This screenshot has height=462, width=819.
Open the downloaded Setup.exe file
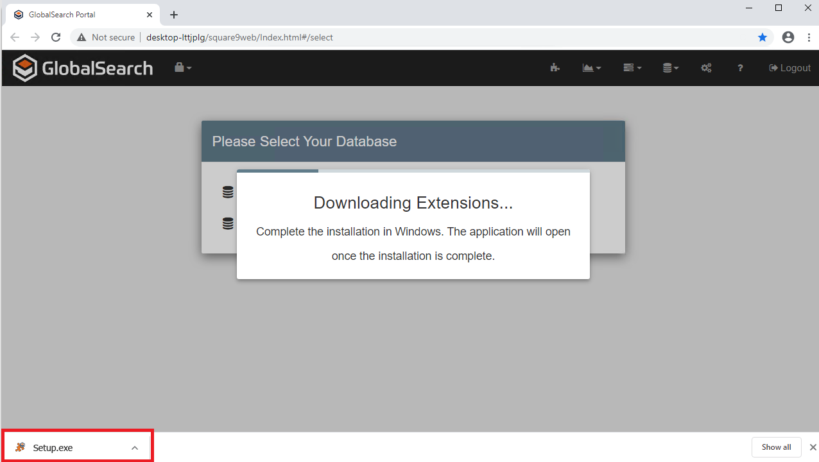[x=53, y=448]
